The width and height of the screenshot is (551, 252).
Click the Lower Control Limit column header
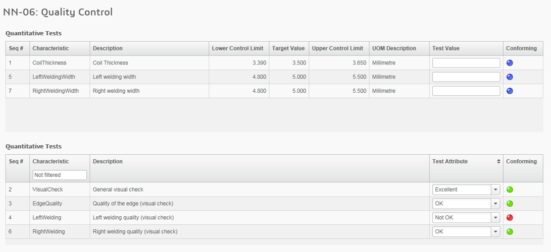[237, 48]
